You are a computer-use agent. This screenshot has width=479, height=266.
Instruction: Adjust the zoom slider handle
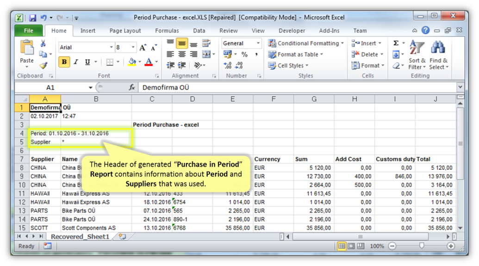coord(422,246)
